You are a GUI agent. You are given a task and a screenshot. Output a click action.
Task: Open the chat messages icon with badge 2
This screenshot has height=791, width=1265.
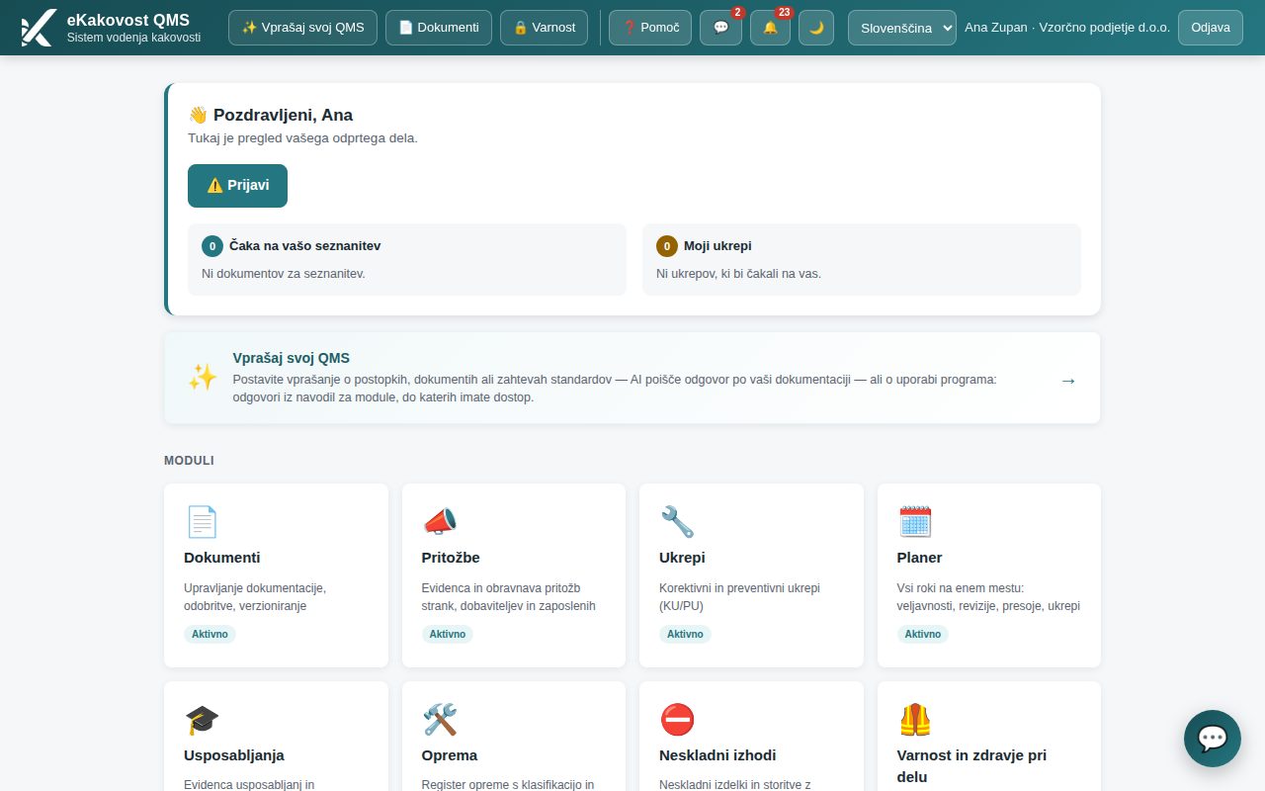coord(720,28)
